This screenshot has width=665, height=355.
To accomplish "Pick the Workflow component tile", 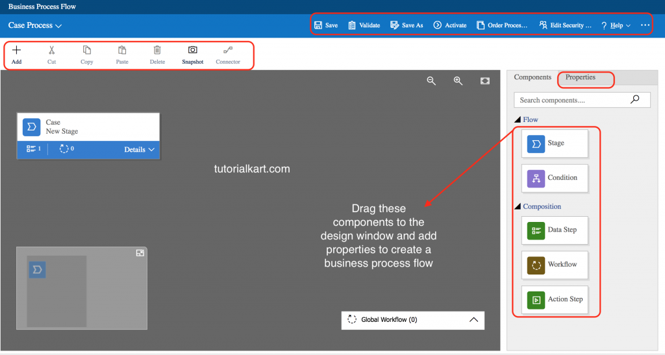I will 555,265.
